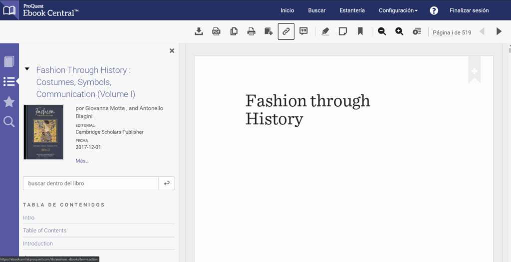Viewport: 511px width, 262px height.
Task: Add a note with sticky-note icon
Action: pos(343,31)
